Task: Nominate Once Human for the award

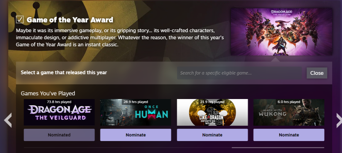Action: (x=135, y=135)
